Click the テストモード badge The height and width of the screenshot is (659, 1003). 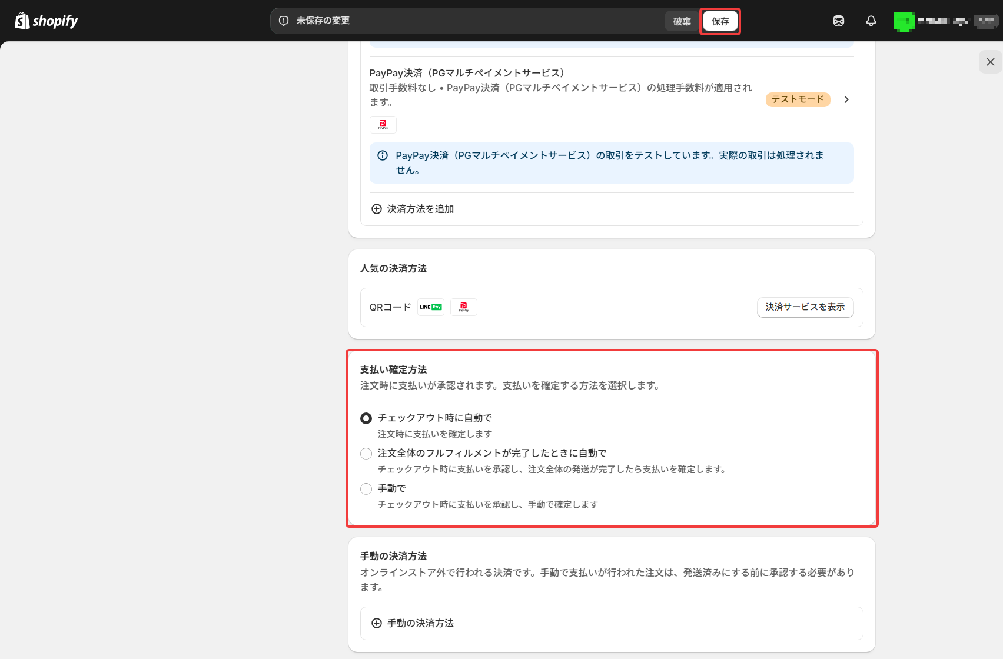click(x=798, y=99)
